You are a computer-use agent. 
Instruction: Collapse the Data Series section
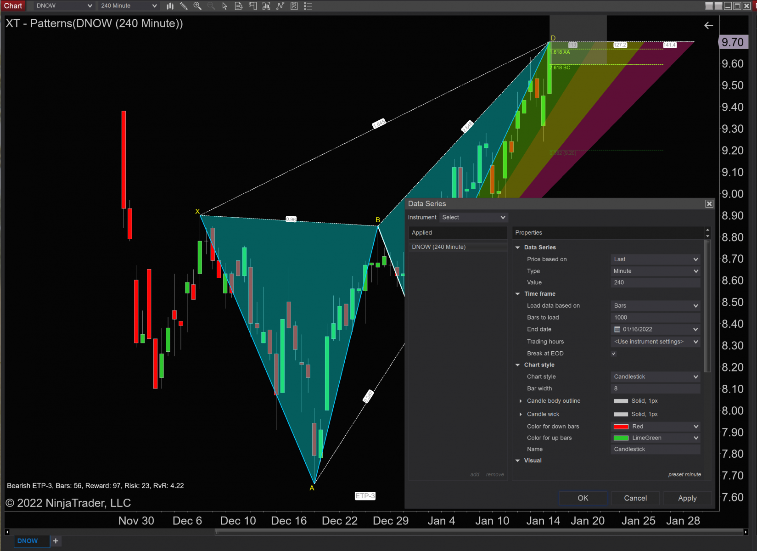(518, 247)
